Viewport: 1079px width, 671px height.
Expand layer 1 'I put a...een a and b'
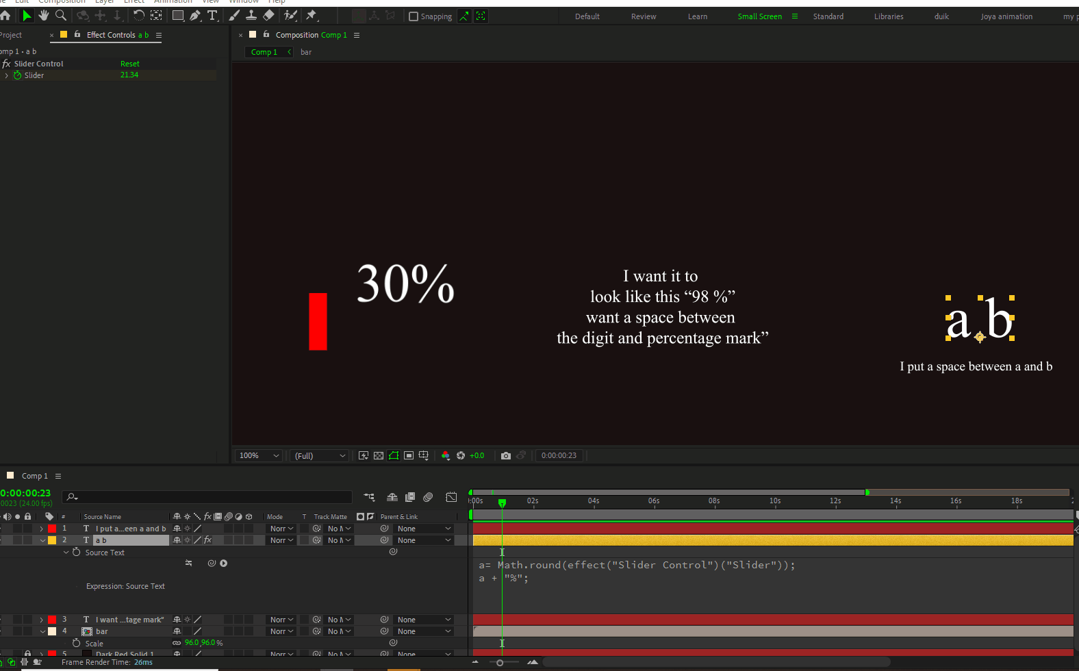(x=41, y=529)
